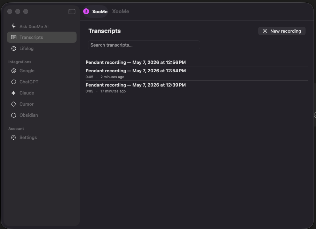
Task: Click the '2 minutes ago' timestamp
Action: point(112,77)
